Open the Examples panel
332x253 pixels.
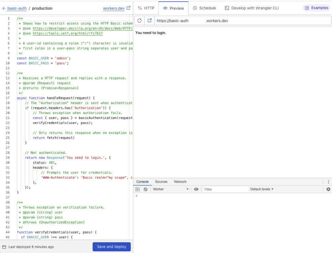tap(316, 8)
